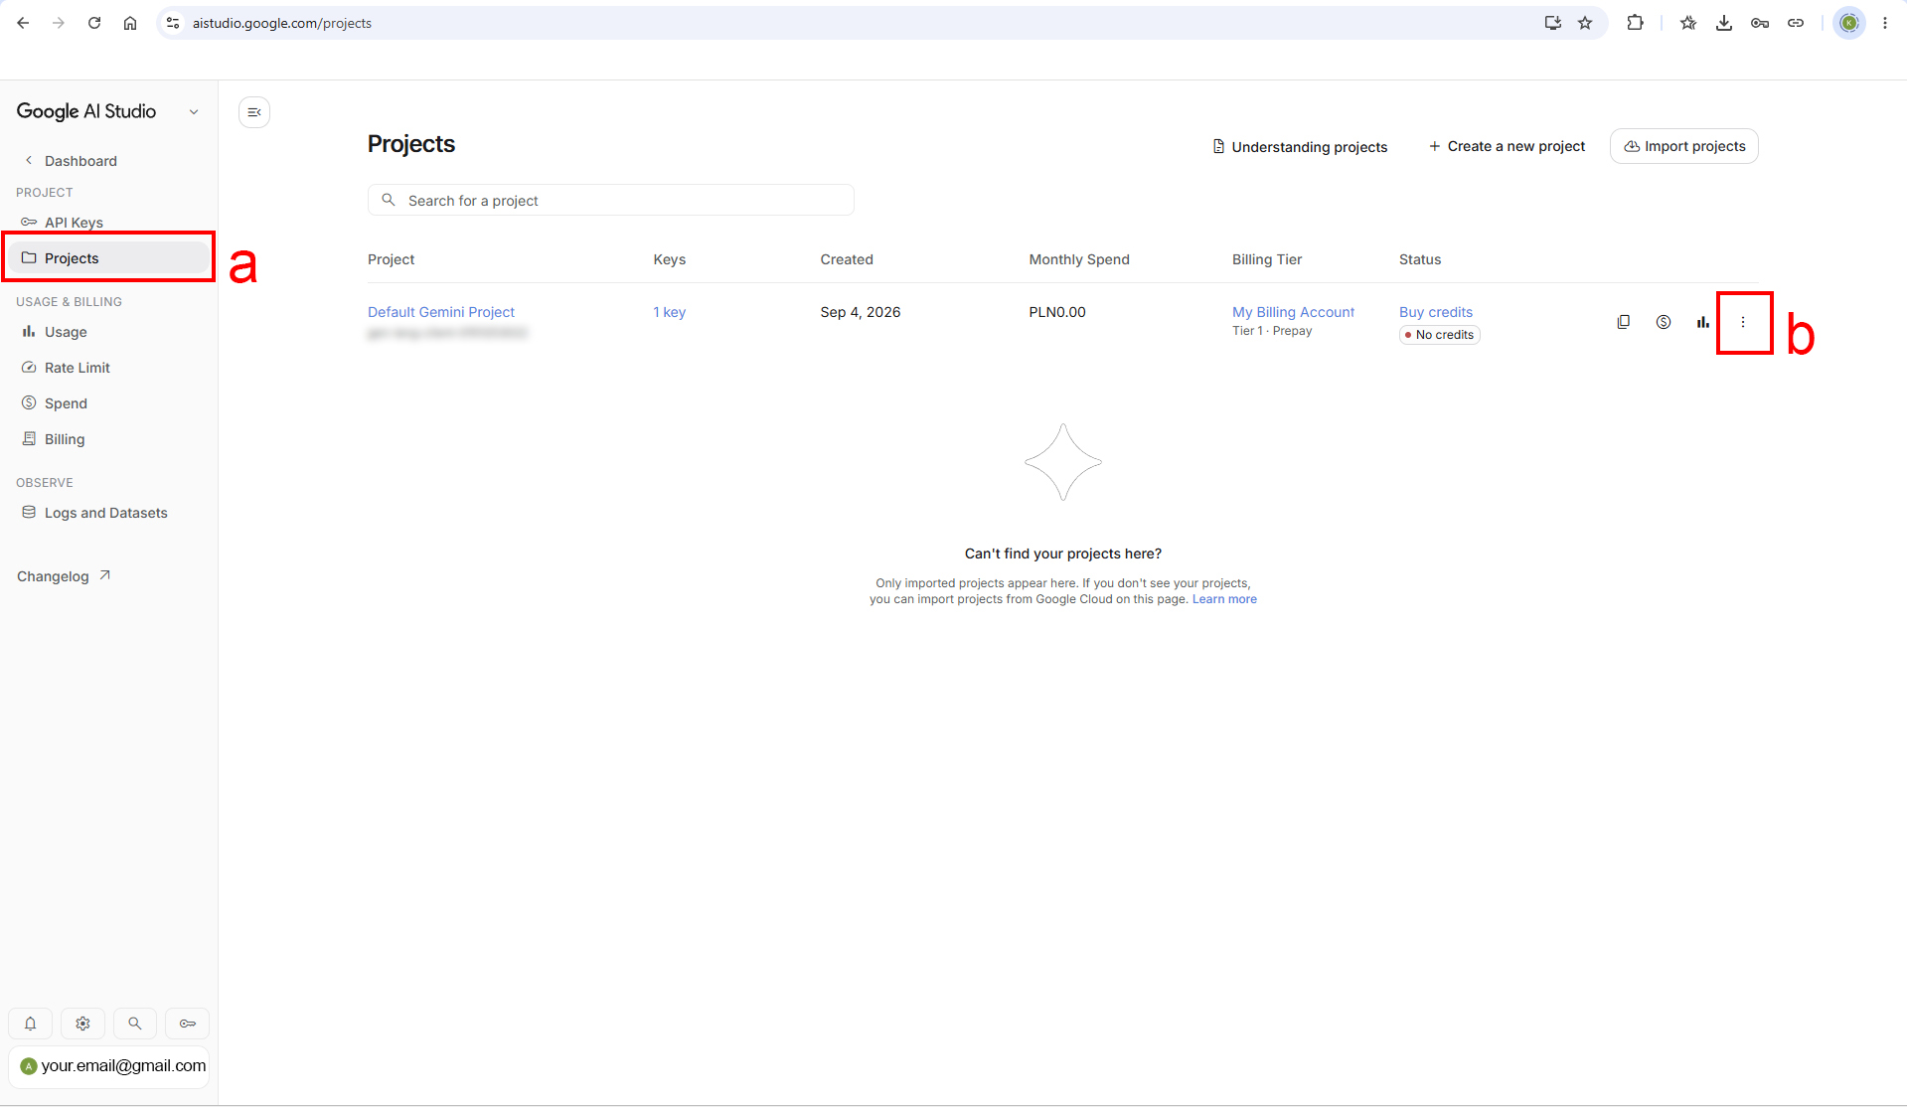This screenshot has width=1907, height=1107.
Task: Open the three-dot menu for Default Gemini Project
Action: coord(1743,322)
